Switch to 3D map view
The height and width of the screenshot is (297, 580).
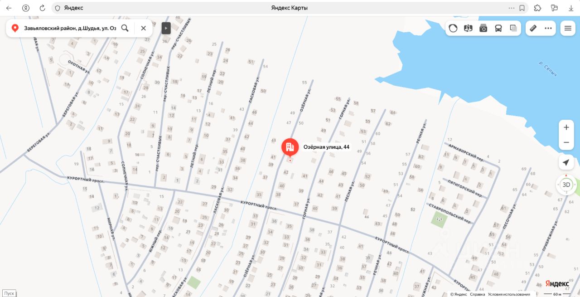(x=566, y=185)
